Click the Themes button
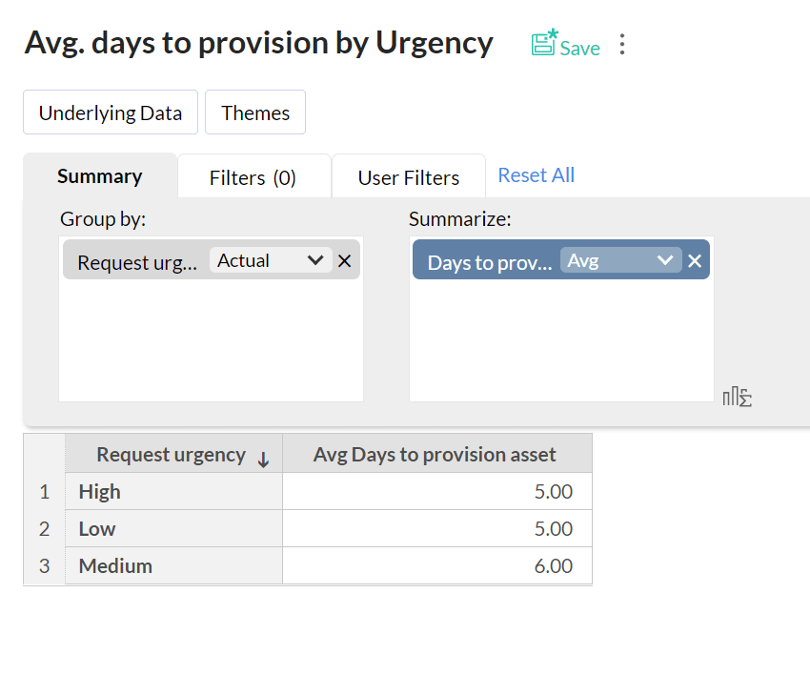The width and height of the screenshot is (810, 696). click(255, 113)
